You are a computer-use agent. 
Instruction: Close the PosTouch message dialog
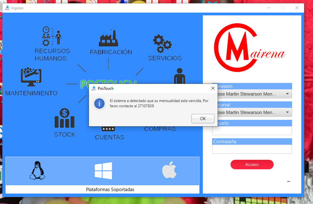point(213,88)
